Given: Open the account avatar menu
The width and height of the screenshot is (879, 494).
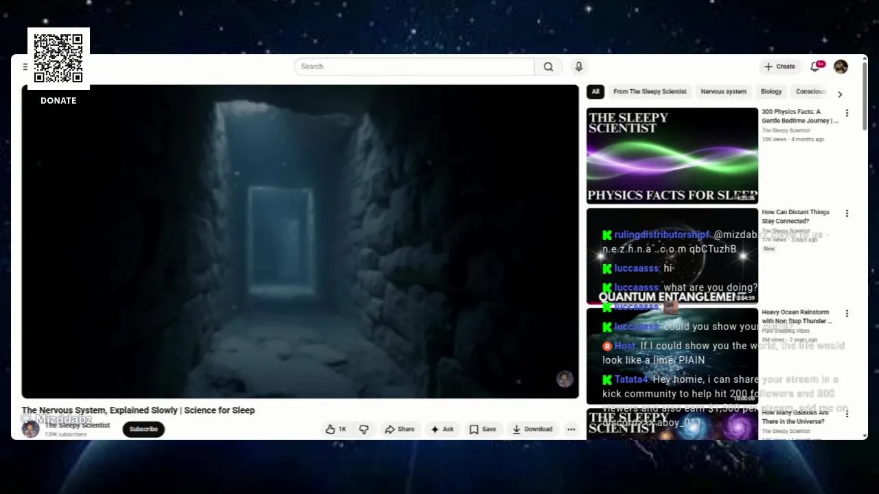Looking at the screenshot, I should coord(841,67).
